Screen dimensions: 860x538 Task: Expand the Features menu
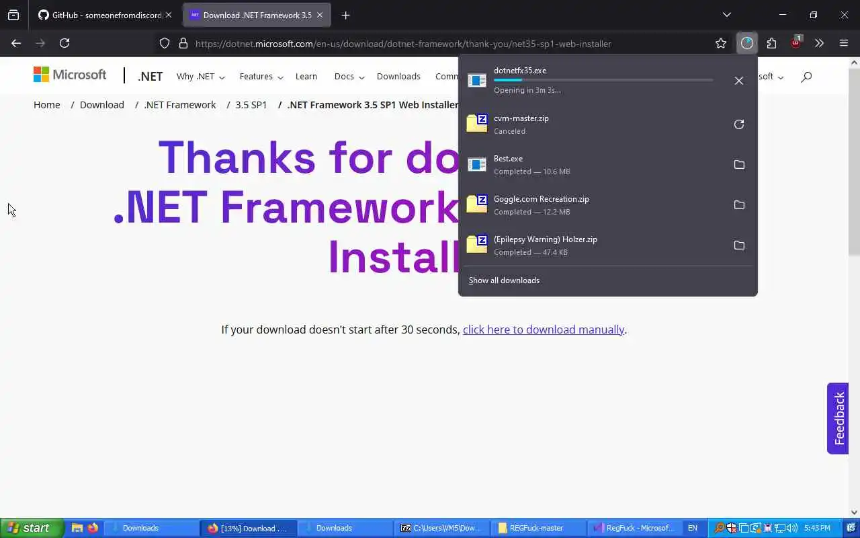261,77
